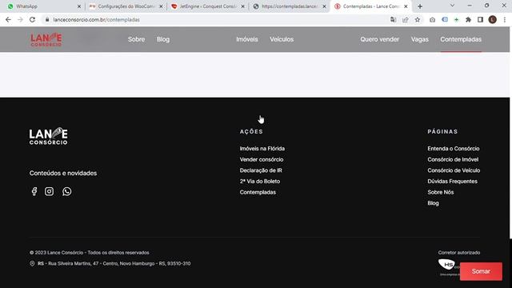Open the Instagram icon in footer

pyautogui.click(x=50, y=191)
